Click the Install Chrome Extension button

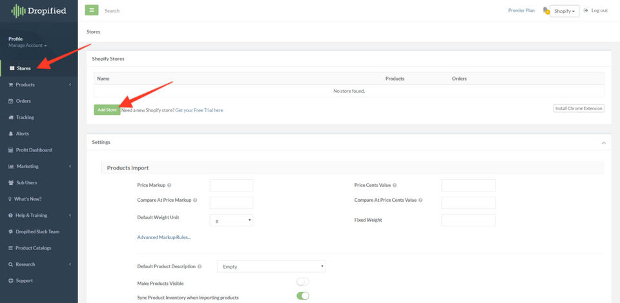pos(579,108)
